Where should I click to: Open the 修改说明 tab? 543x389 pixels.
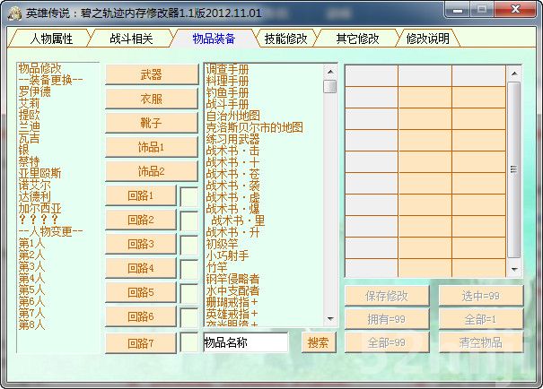[428, 39]
